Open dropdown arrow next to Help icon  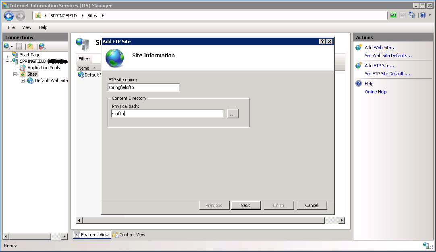click(x=430, y=15)
